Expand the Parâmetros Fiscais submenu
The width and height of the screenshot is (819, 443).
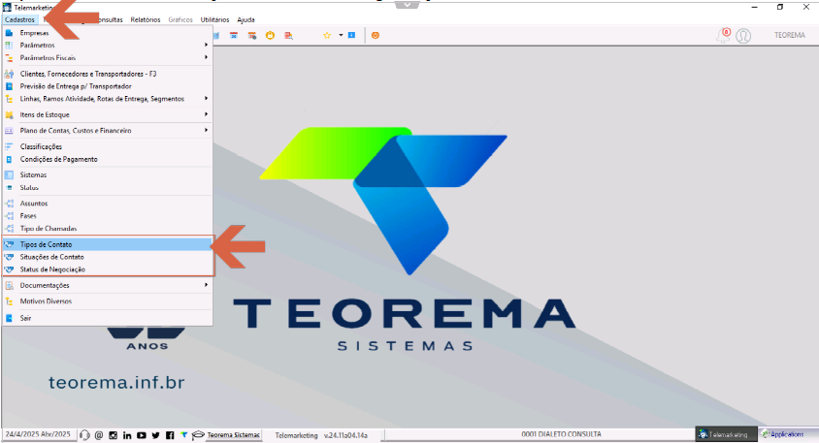click(x=207, y=57)
